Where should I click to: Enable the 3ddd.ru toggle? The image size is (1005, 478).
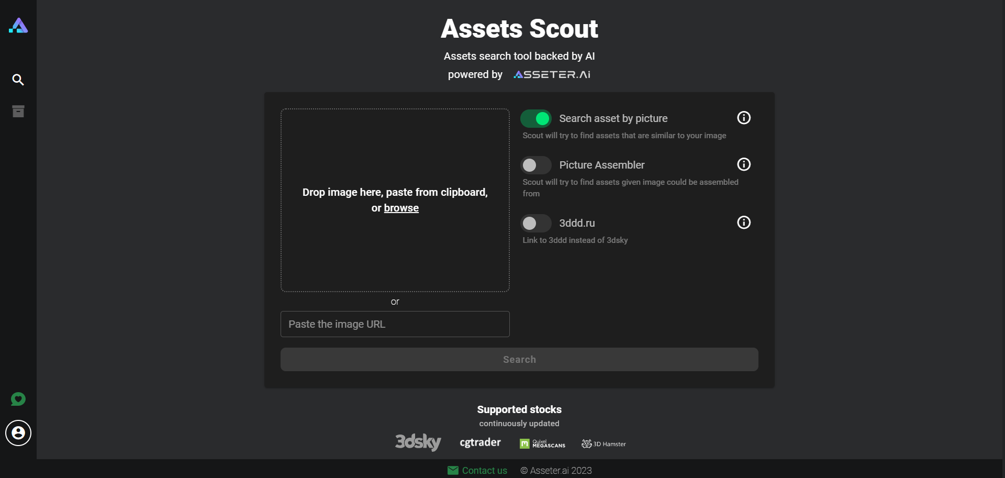point(535,223)
